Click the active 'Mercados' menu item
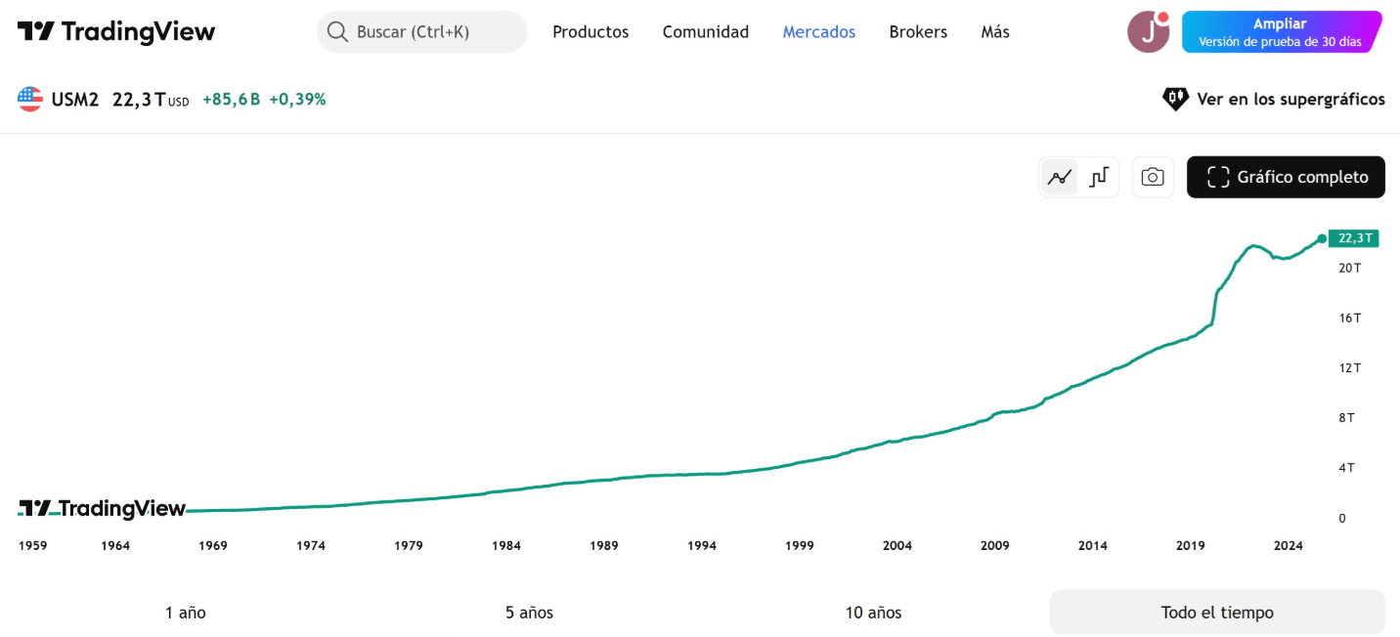This screenshot has height=637, width=1400. pos(818,31)
